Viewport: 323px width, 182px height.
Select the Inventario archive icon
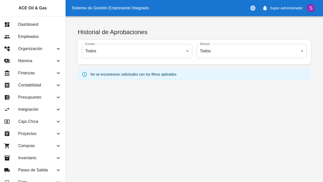pyautogui.click(x=7, y=158)
